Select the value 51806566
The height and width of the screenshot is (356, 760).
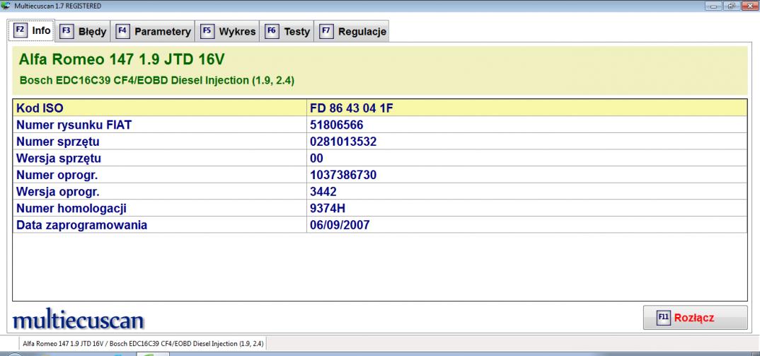coord(337,125)
